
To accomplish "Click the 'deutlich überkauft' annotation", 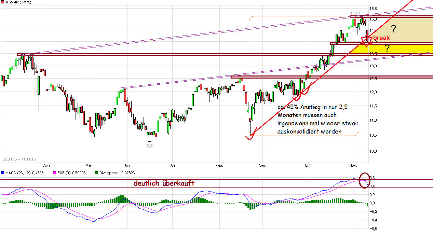I will click(x=164, y=183).
